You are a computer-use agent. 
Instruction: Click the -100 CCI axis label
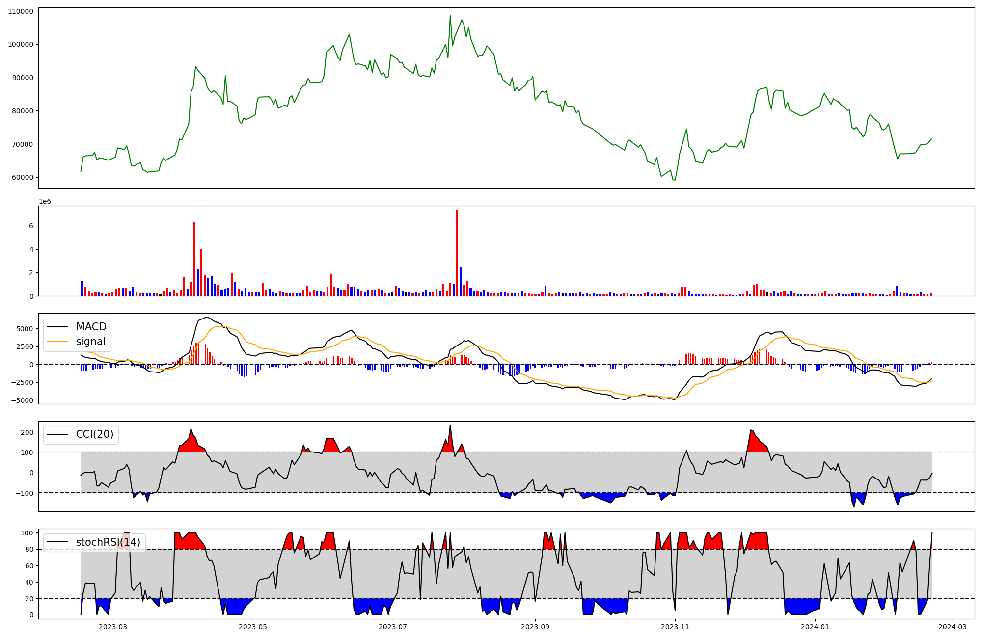point(25,493)
